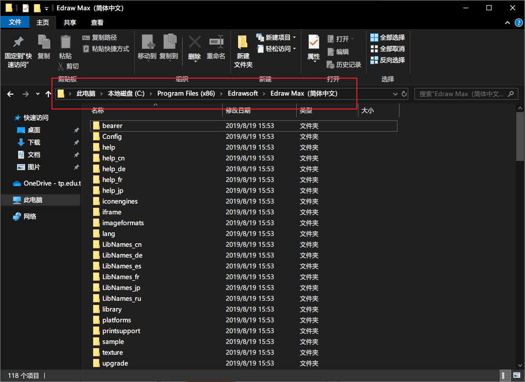
Task: Open the Open (打开) dropdown
Action: pyautogui.click(x=340, y=39)
